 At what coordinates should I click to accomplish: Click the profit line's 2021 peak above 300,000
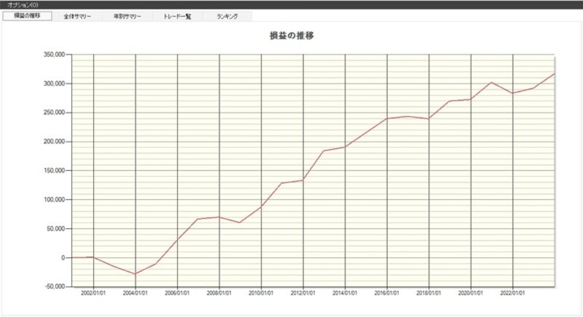point(492,82)
